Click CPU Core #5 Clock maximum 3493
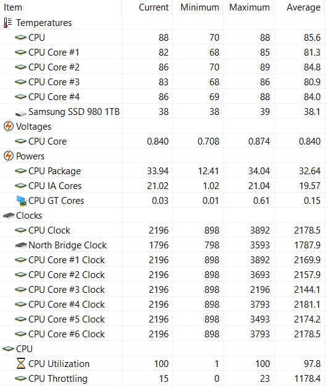Image resolution: width=328 pixels, height=388 pixels. [259, 319]
